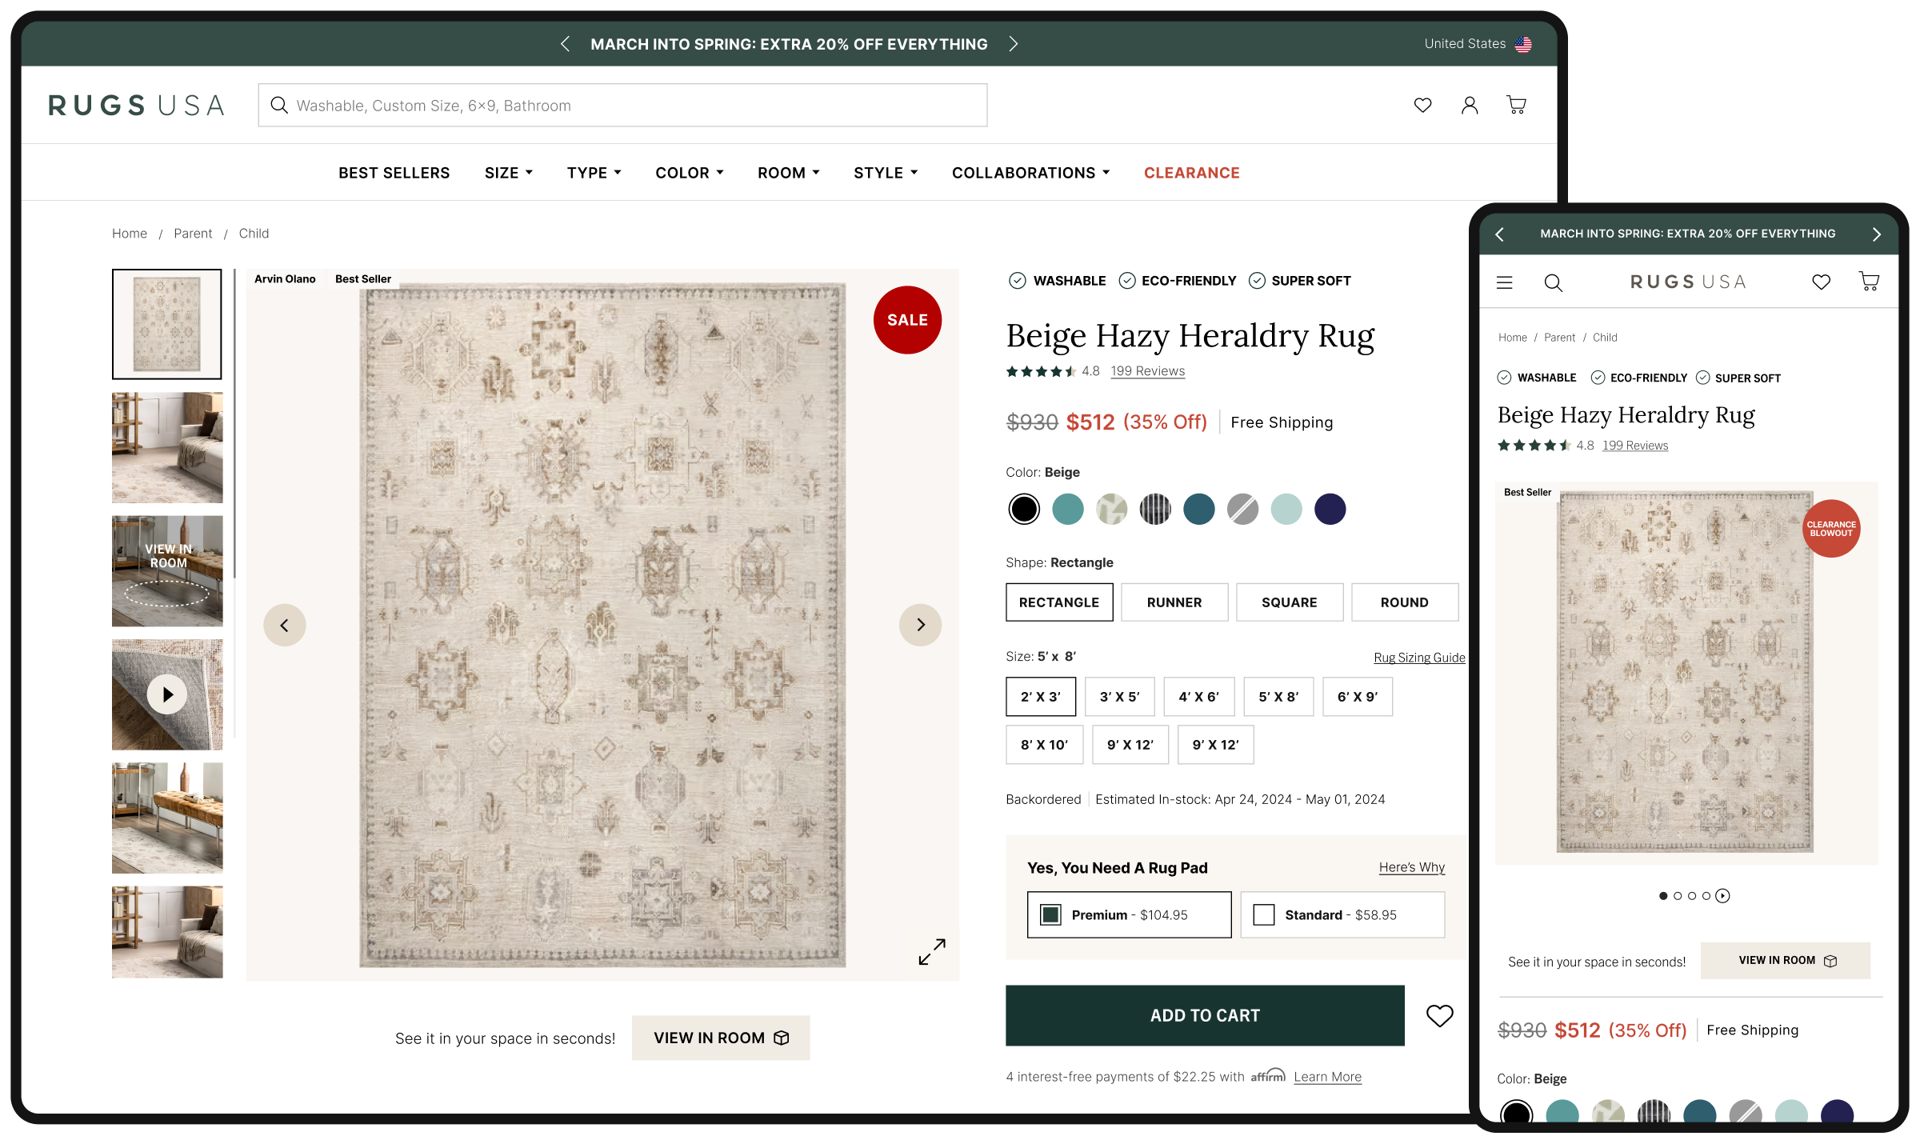This screenshot has height=1144, width=1920.
Task: Choose the 2' x 3' size
Action: click(1041, 697)
